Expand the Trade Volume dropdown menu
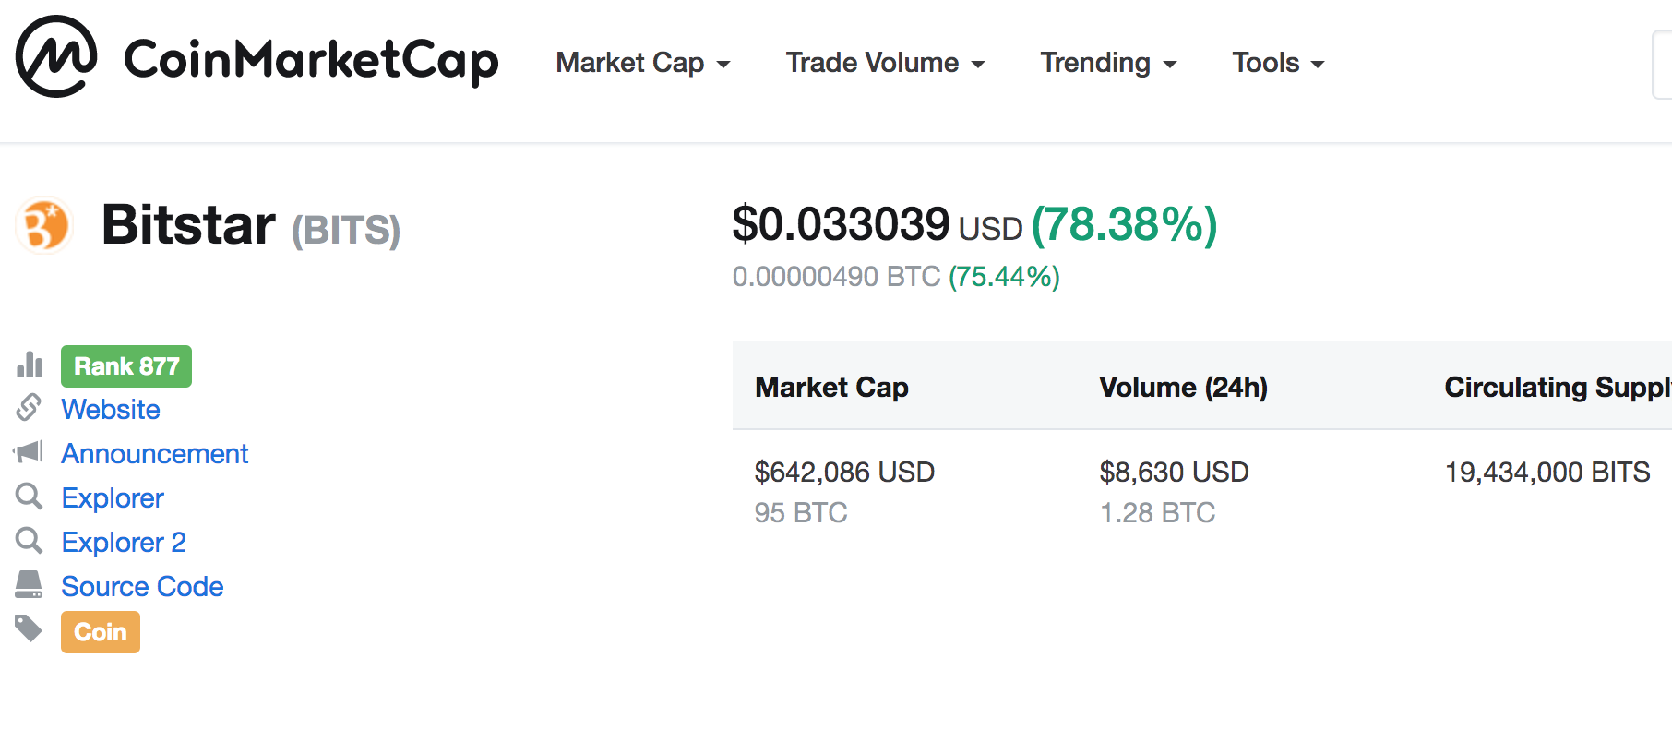 coord(886,63)
